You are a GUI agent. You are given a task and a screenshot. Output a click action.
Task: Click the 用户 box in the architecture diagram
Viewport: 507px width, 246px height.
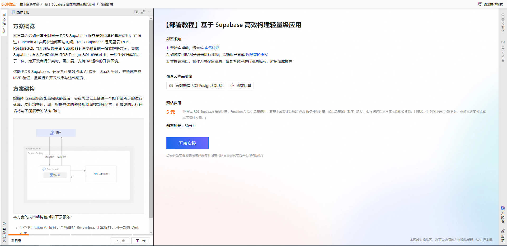click(56, 133)
